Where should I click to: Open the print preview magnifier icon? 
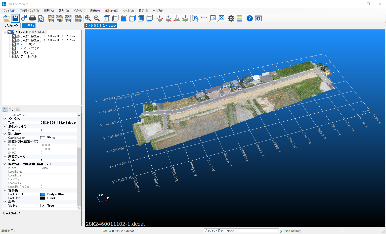tap(41, 18)
